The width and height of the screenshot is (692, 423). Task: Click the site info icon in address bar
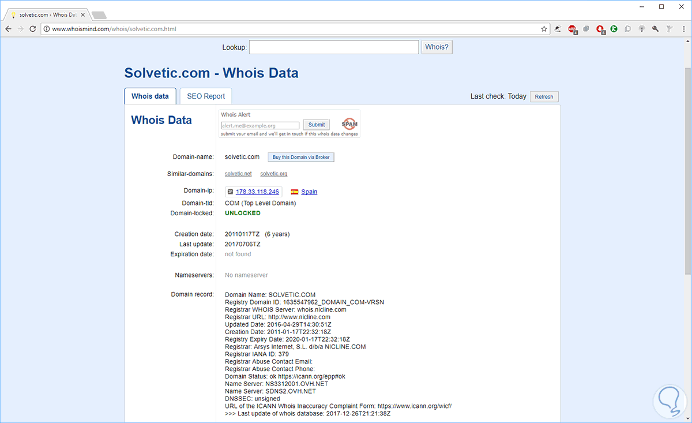pos(47,28)
